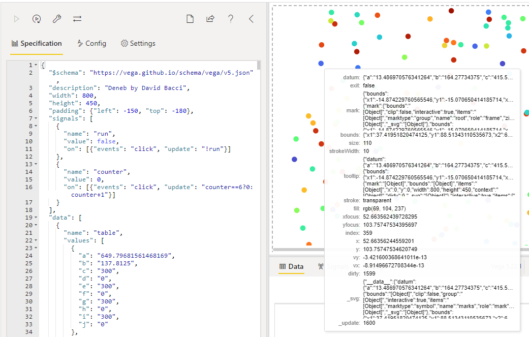
Task: Click the "!run" update expression on line 11
Action: (214, 149)
